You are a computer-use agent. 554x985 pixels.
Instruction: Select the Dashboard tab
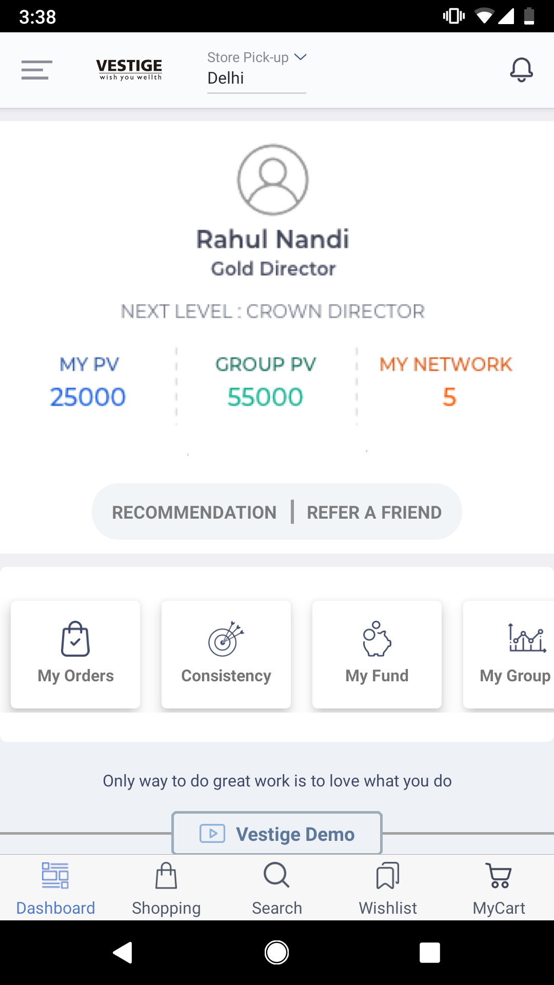(x=55, y=889)
